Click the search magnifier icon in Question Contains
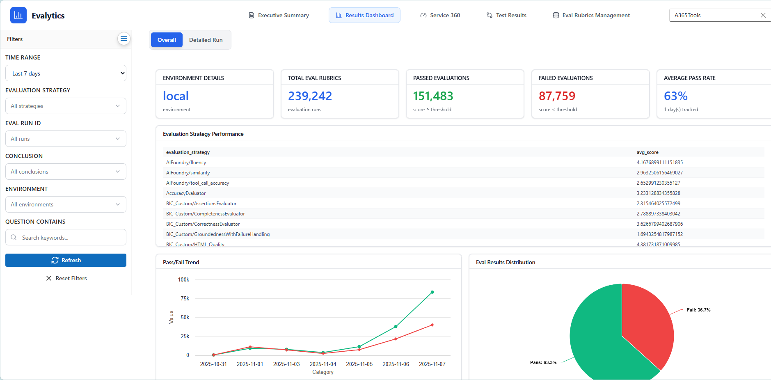This screenshot has height=380, width=771. tap(14, 237)
